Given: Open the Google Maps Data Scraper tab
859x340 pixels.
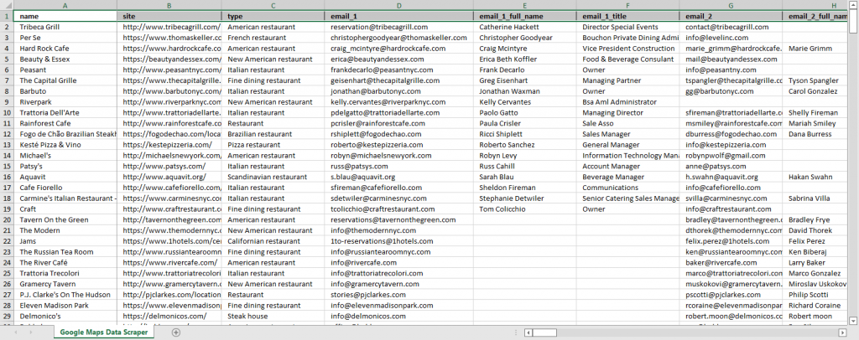Looking at the screenshot, I should coord(102,332).
